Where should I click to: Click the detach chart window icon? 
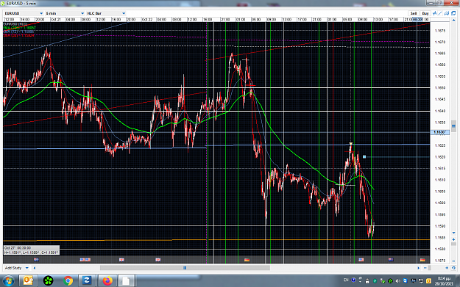453,13
